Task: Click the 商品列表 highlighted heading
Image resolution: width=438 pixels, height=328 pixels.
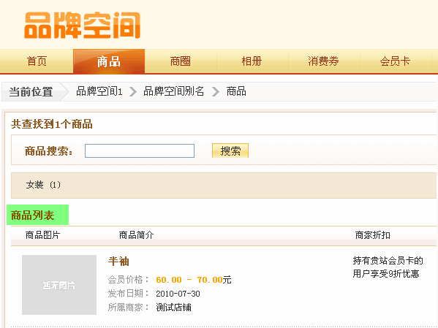Action: 38,215
